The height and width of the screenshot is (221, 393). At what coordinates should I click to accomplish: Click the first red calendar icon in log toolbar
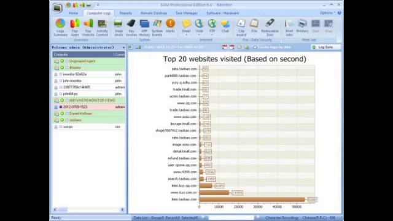pos(224,47)
